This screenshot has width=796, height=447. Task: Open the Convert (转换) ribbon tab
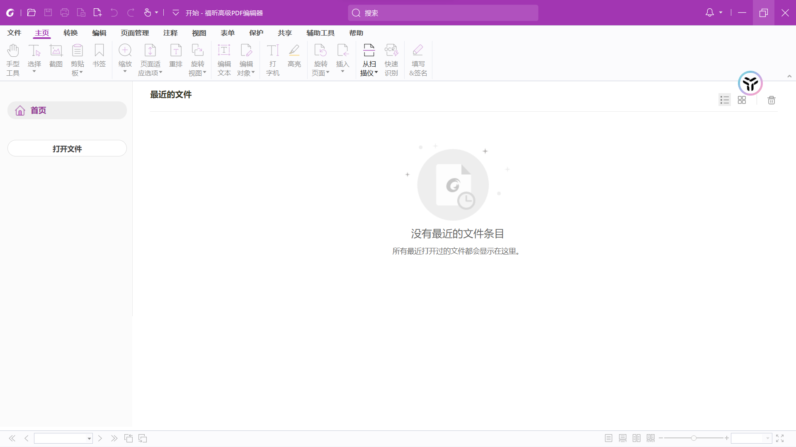tap(70, 33)
